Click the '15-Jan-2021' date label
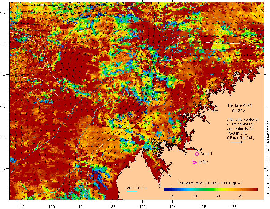The width and height of the screenshot is (270, 209). pyautogui.click(x=240, y=105)
